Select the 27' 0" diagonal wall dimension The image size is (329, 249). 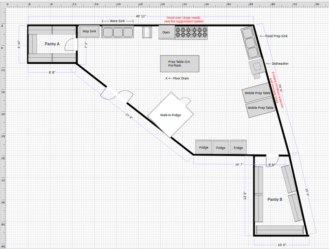pyautogui.click(x=129, y=117)
